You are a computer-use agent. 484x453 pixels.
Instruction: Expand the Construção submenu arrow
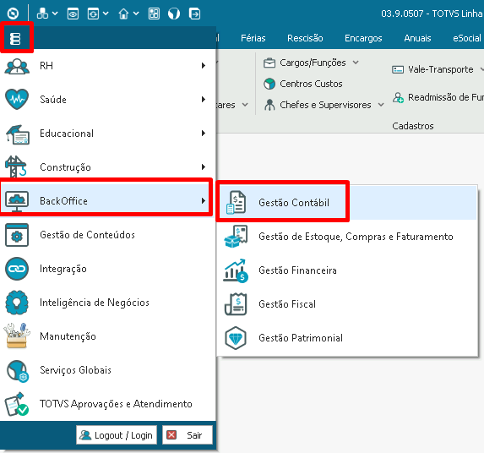[x=203, y=166]
